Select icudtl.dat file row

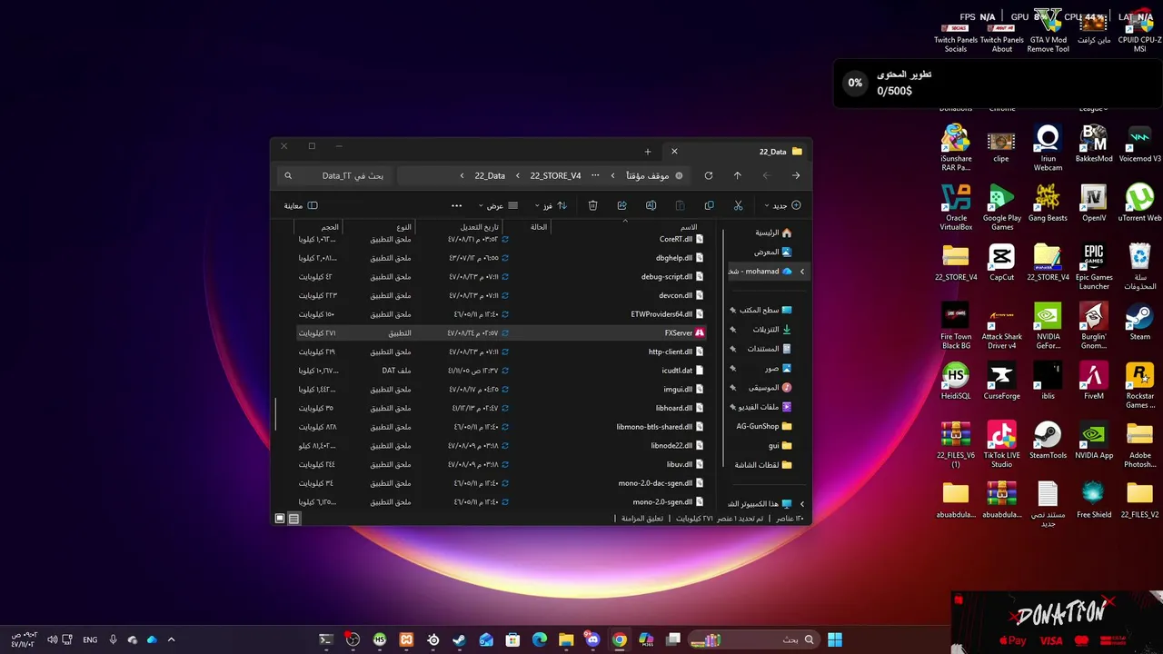click(502, 371)
